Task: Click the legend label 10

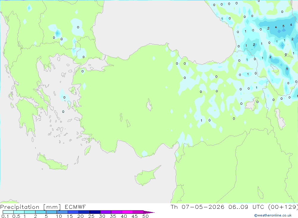Action: [x=59, y=216]
